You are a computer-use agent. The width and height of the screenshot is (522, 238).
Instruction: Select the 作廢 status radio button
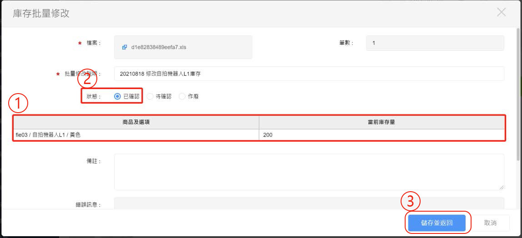click(x=182, y=96)
